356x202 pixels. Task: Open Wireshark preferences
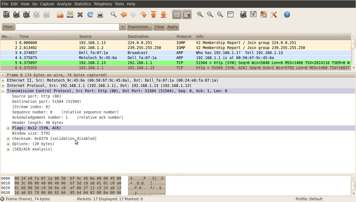(273, 14)
